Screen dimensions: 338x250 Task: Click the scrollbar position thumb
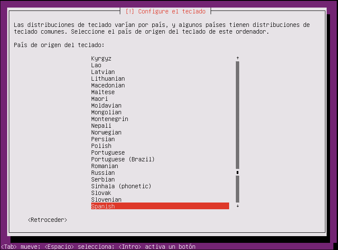coord(238,172)
